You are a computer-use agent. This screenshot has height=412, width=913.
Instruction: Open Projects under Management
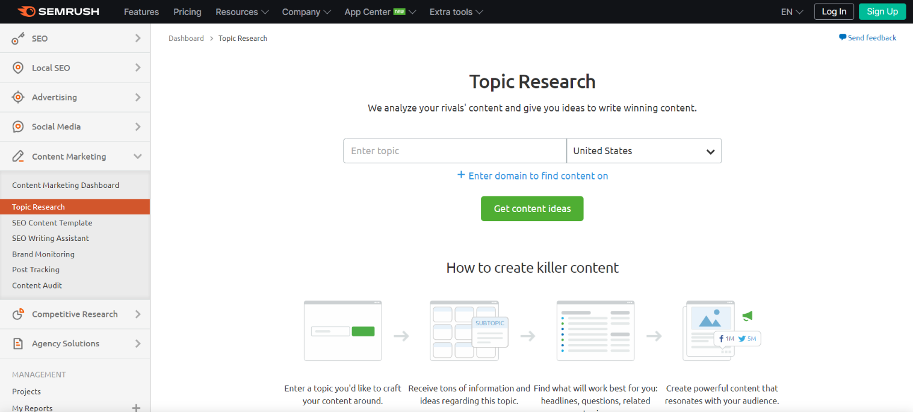pyautogui.click(x=26, y=392)
